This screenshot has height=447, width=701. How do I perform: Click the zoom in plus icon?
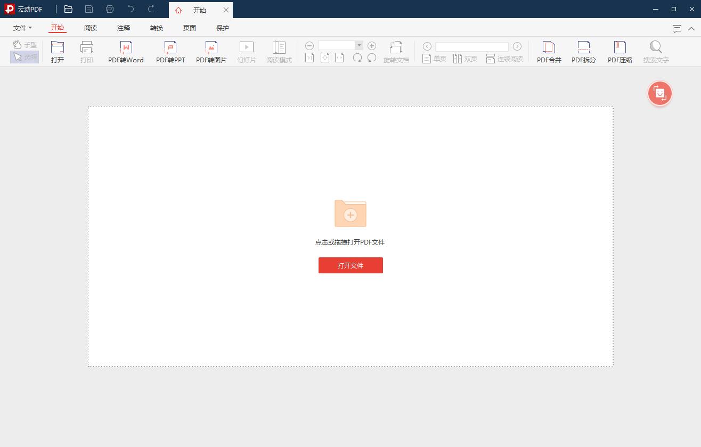click(x=372, y=46)
